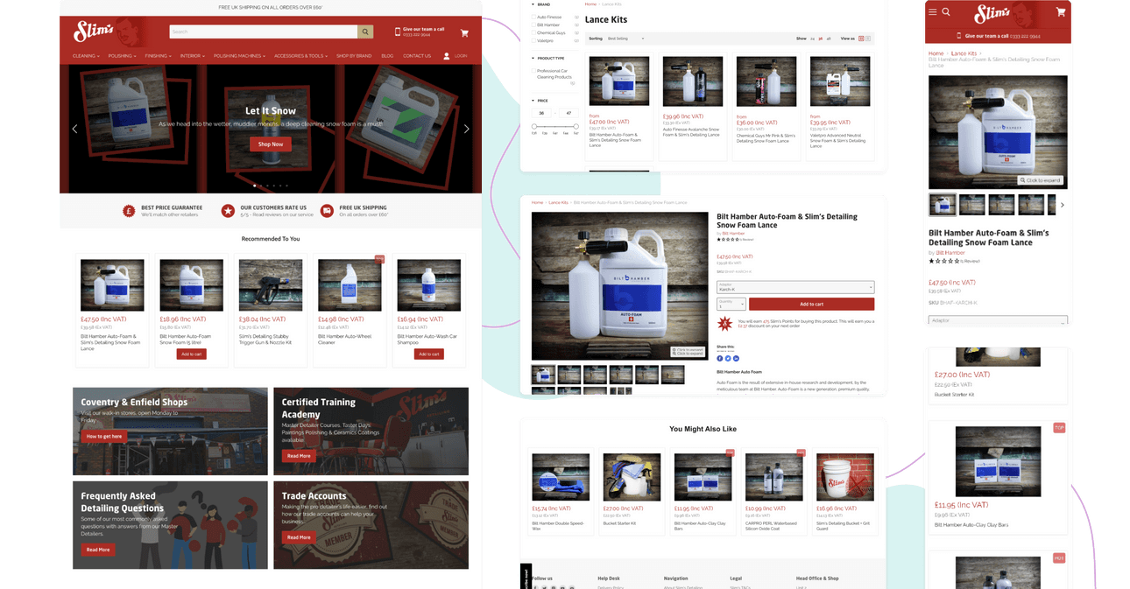Share the product on Facebook
The image size is (1130, 589).
(x=720, y=358)
